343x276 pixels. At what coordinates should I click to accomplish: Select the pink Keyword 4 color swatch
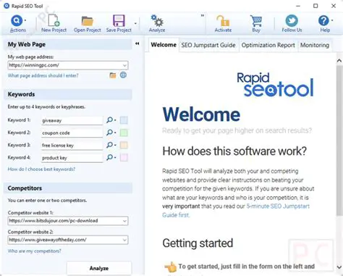(x=124, y=158)
